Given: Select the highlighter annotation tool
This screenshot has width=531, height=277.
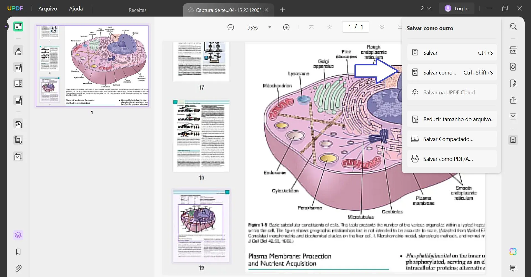Looking at the screenshot, I should pos(18,51).
